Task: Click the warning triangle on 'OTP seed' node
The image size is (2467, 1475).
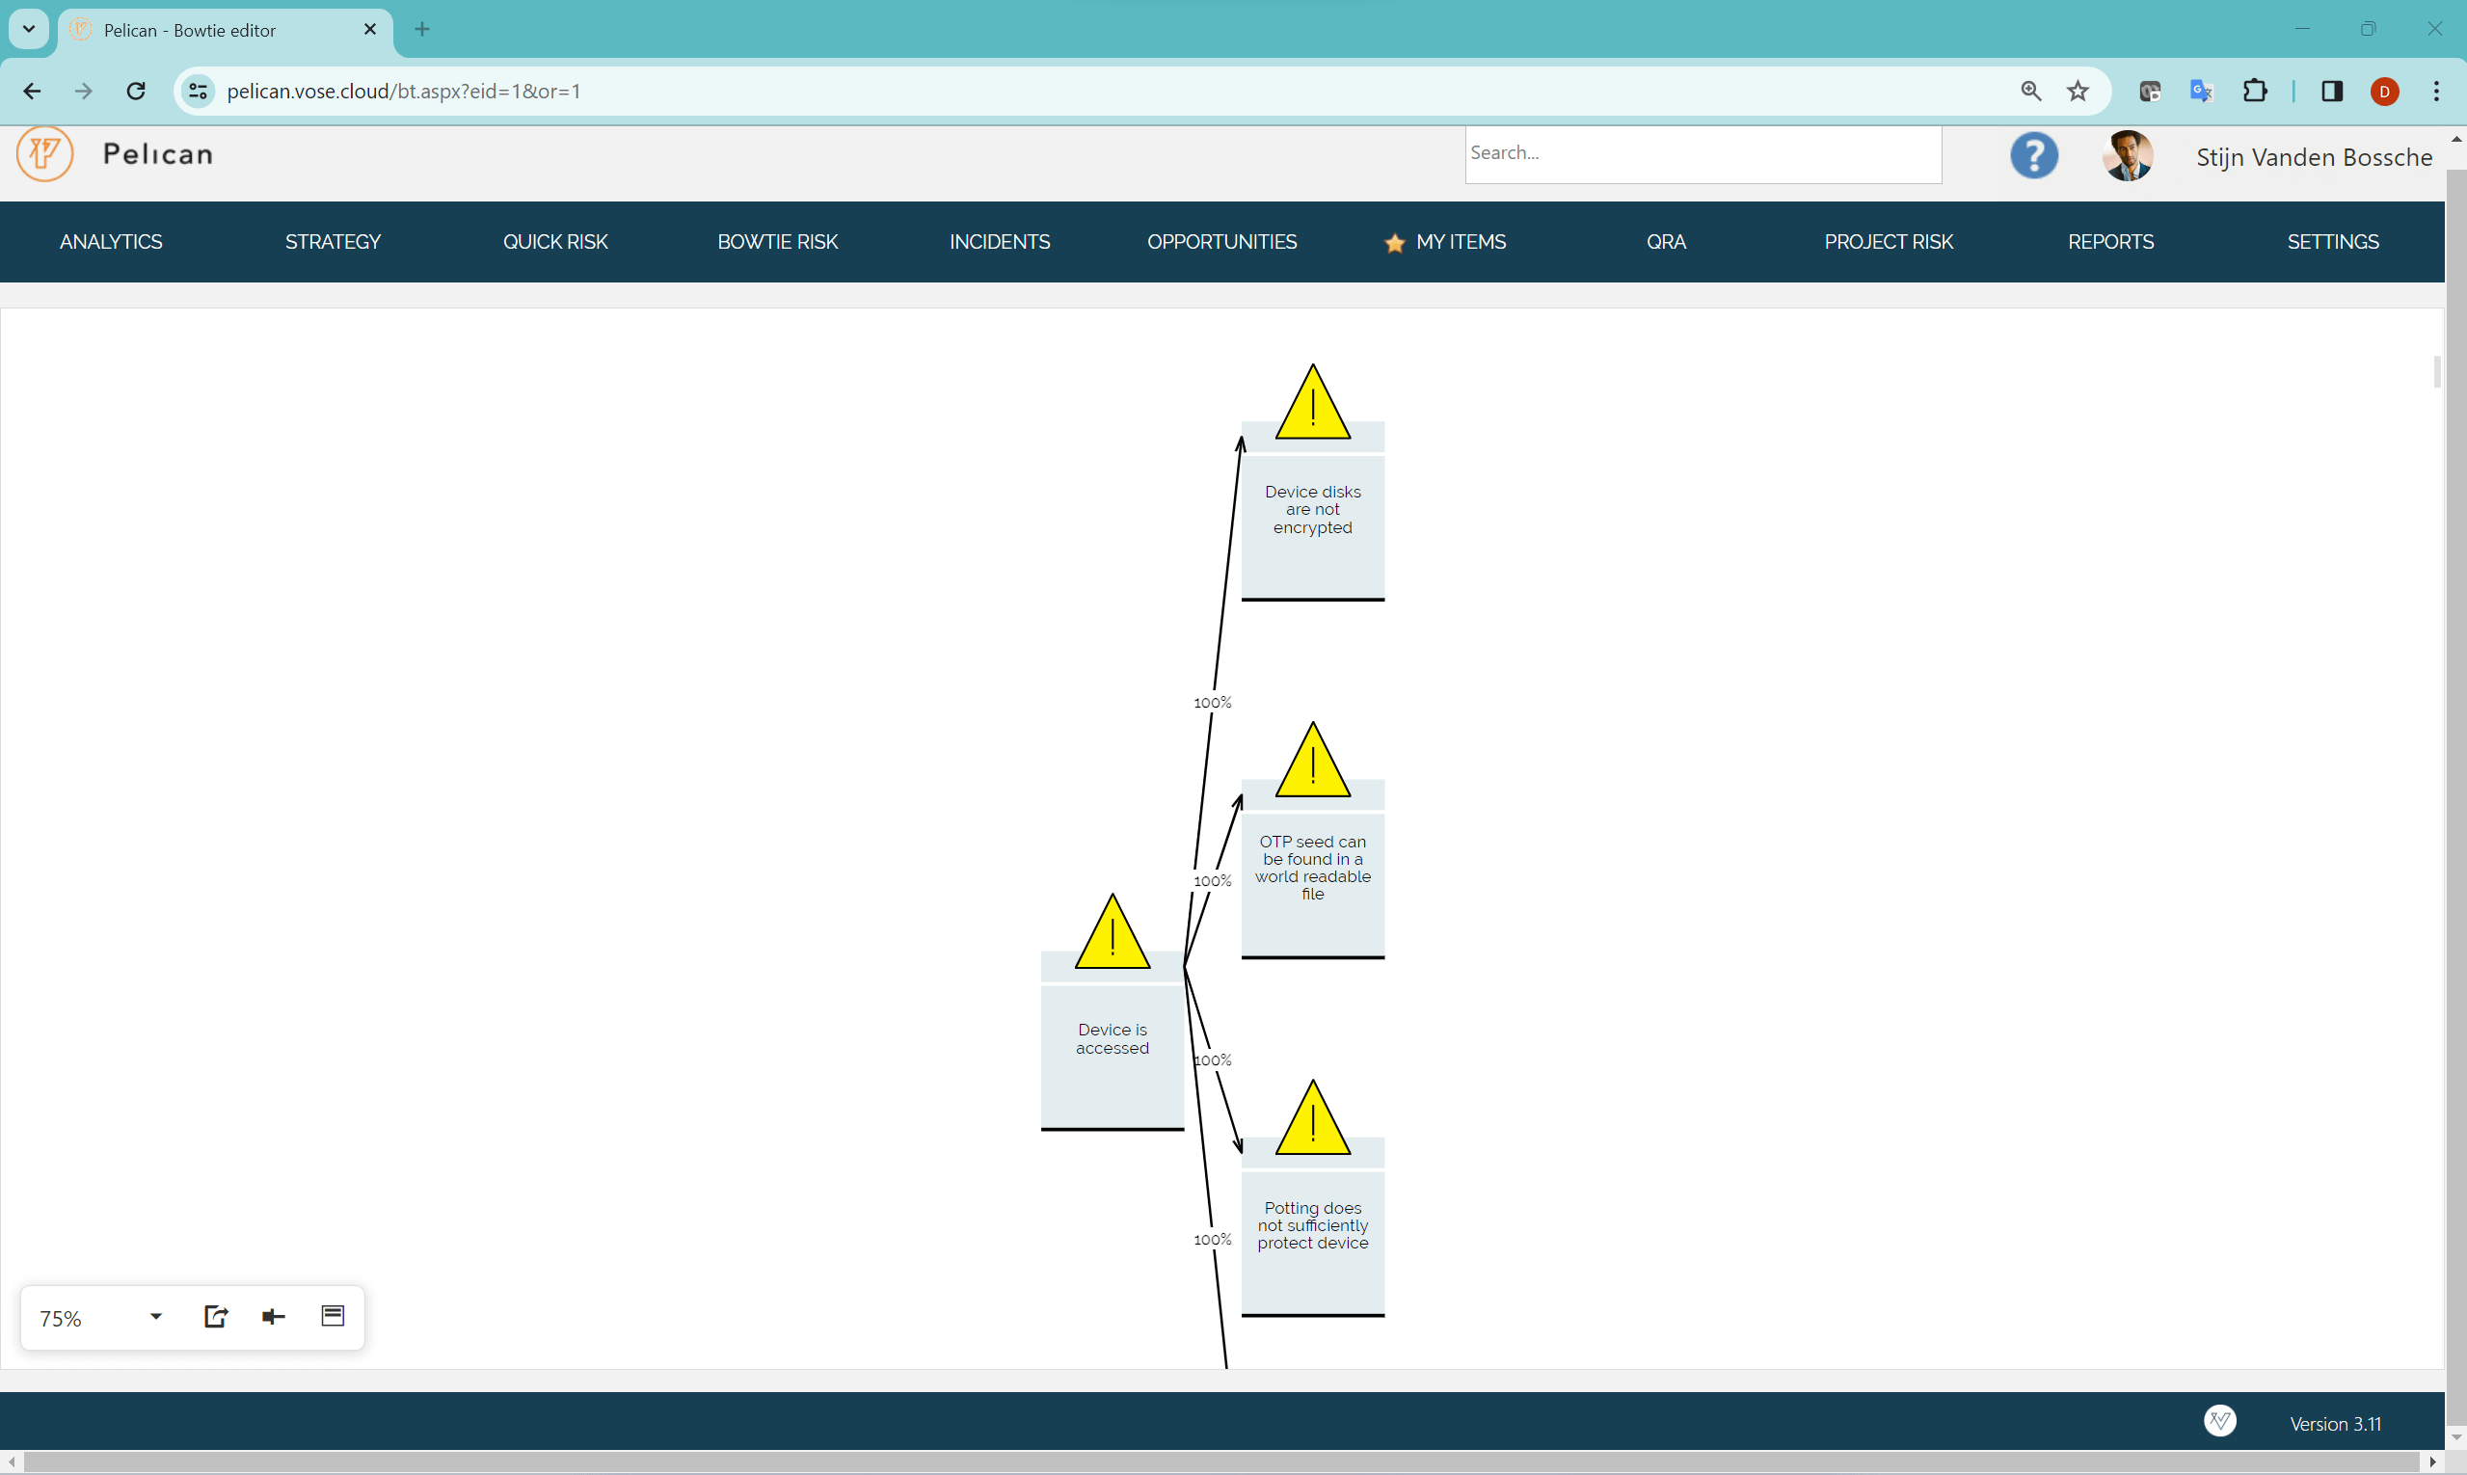Action: click(x=1312, y=764)
